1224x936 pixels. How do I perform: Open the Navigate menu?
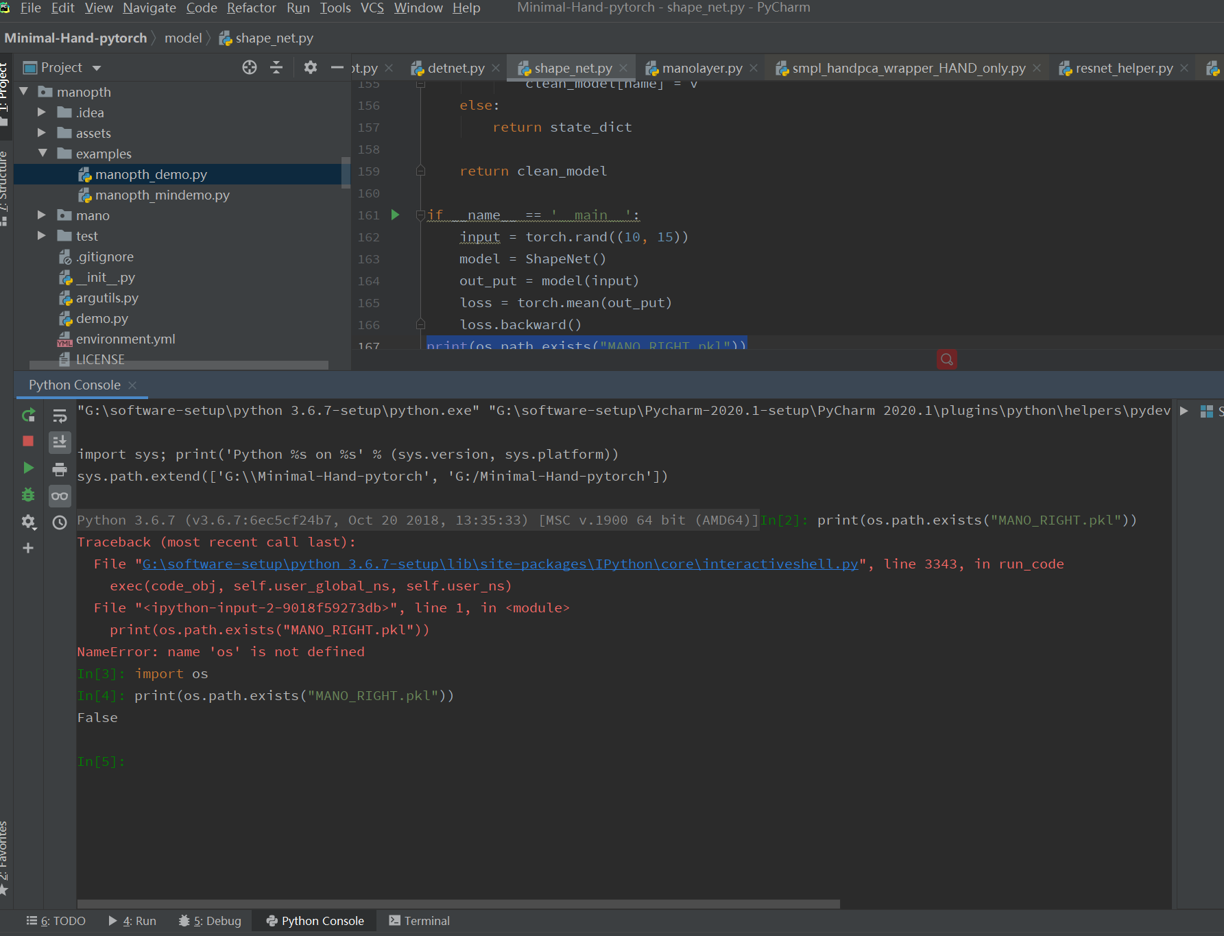[x=149, y=8]
